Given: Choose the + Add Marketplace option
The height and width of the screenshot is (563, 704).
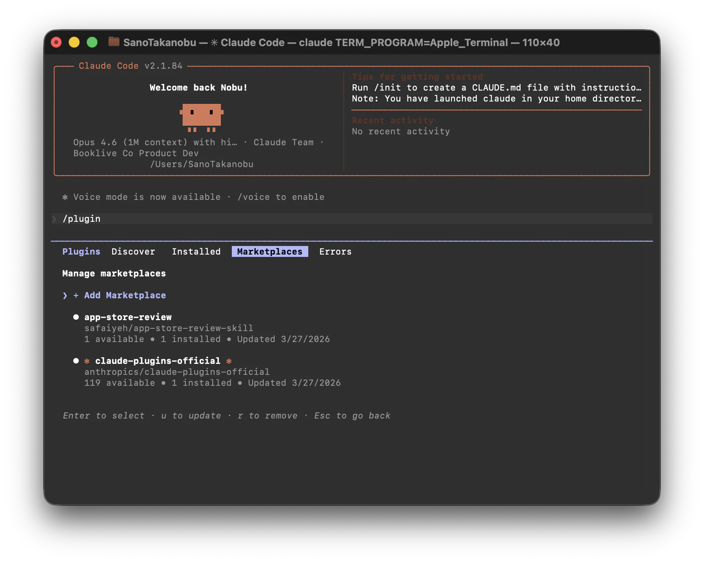Looking at the screenshot, I should 119,295.
